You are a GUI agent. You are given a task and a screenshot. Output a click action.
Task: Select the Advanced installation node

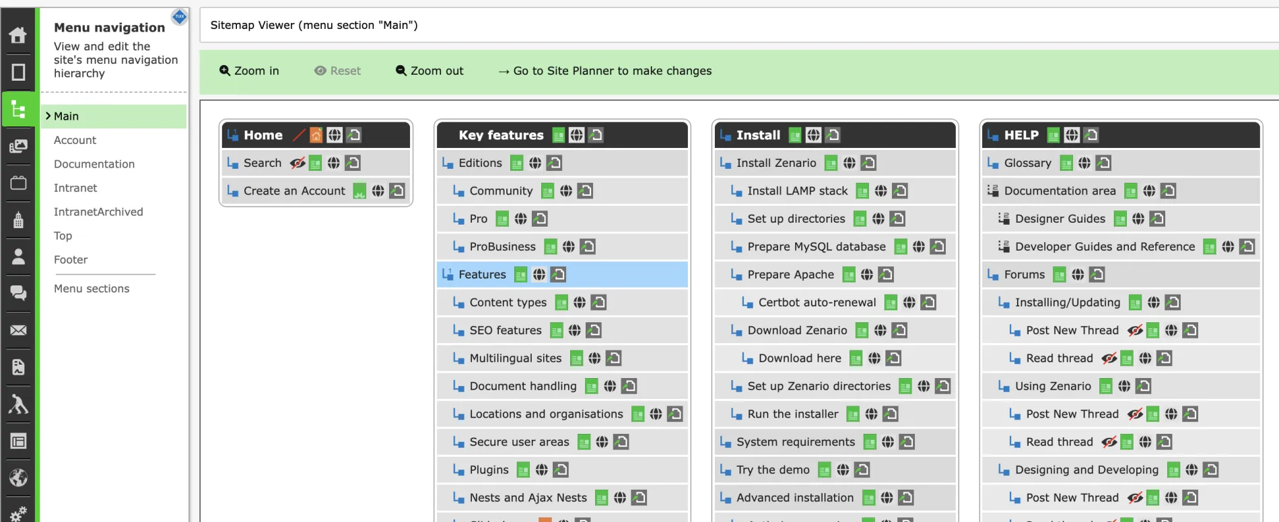[x=795, y=498]
